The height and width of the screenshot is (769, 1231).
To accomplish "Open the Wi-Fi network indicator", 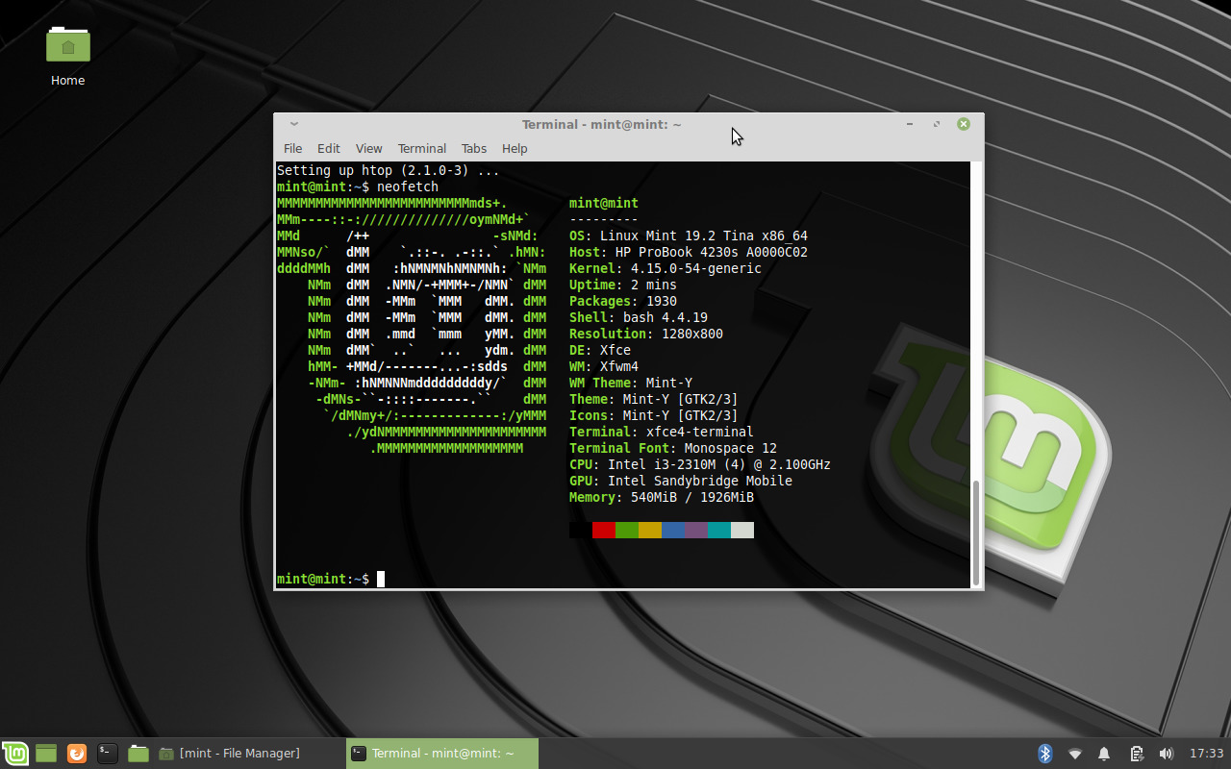I will click(1075, 754).
